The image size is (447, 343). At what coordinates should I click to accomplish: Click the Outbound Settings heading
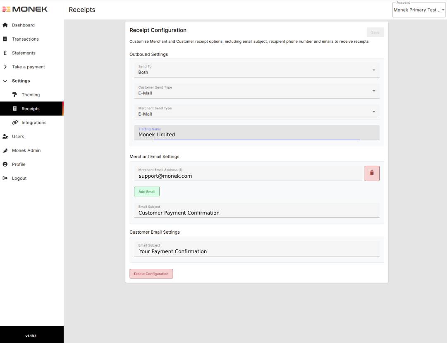148,54
